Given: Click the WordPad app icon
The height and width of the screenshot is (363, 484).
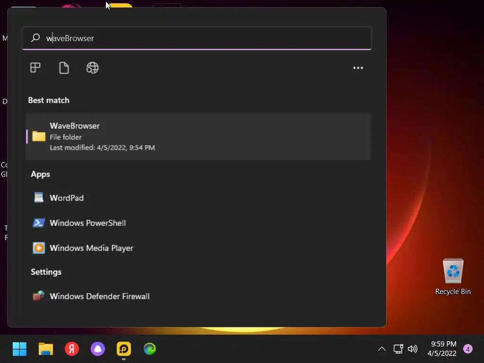Looking at the screenshot, I should tap(39, 198).
